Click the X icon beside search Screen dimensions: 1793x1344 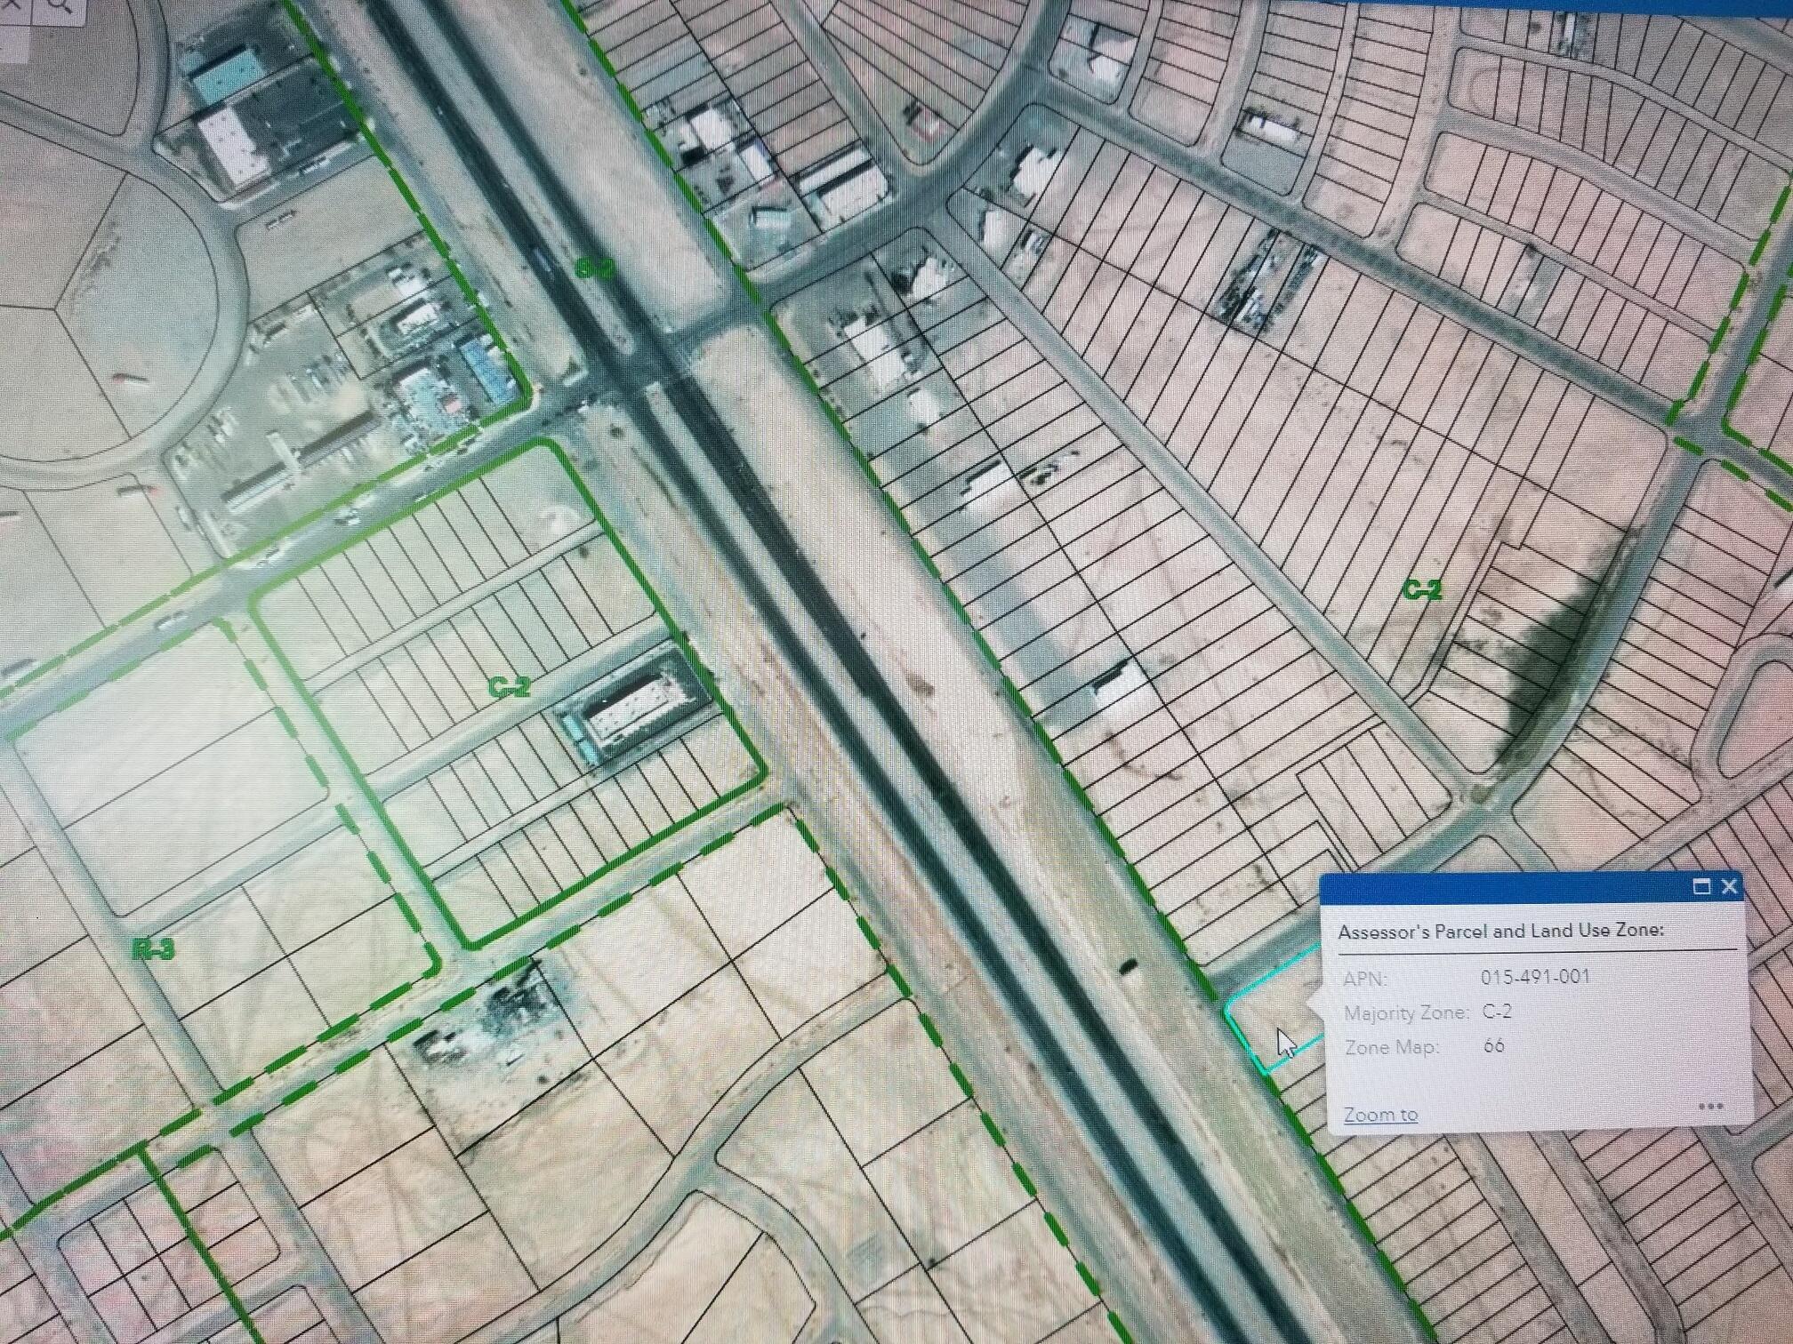coord(12,4)
